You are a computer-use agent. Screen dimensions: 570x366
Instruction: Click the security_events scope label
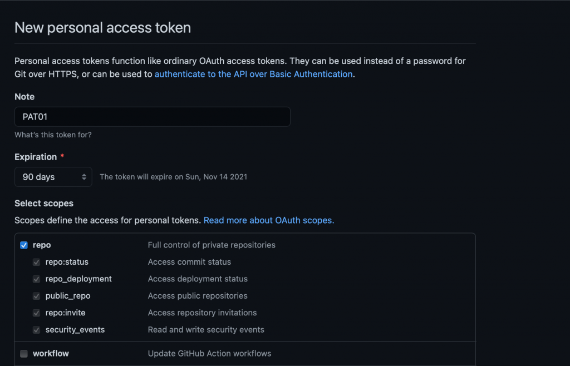75,330
